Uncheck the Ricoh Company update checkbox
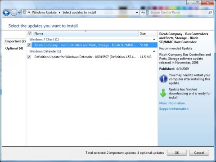The image size is (216, 162). [x=29, y=45]
